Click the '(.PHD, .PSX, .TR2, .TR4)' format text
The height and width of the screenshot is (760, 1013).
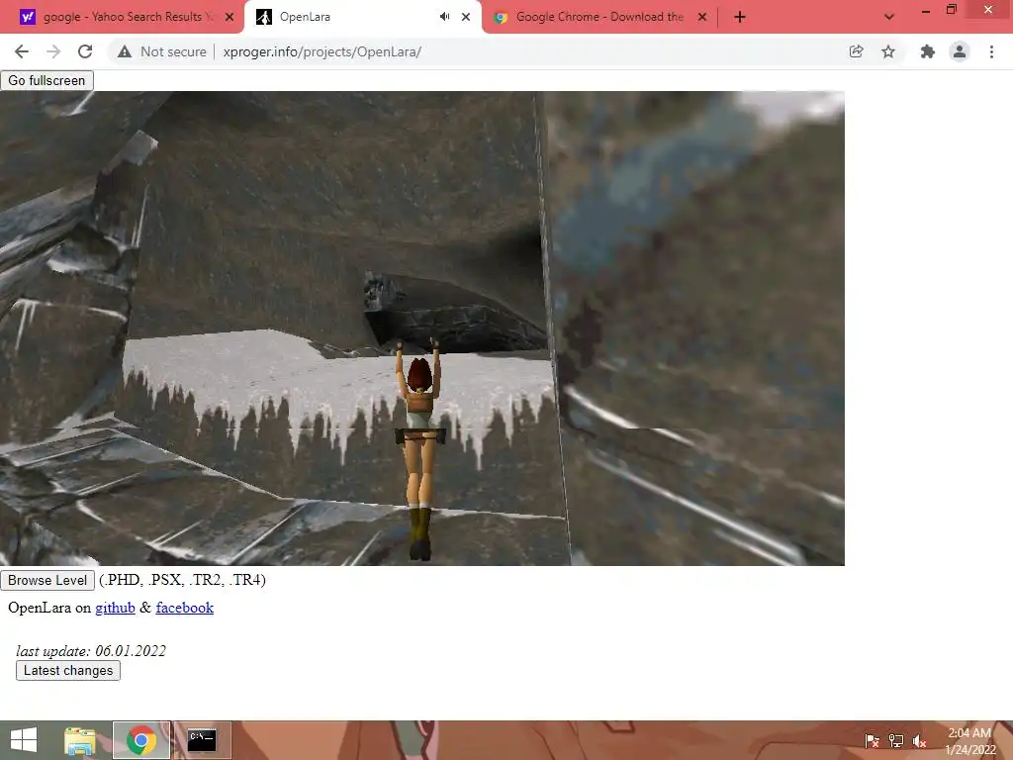(x=182, y=580)
